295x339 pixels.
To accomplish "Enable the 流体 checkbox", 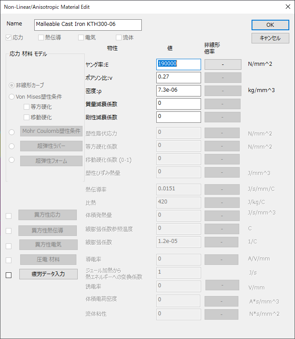I will coord(119,38).
